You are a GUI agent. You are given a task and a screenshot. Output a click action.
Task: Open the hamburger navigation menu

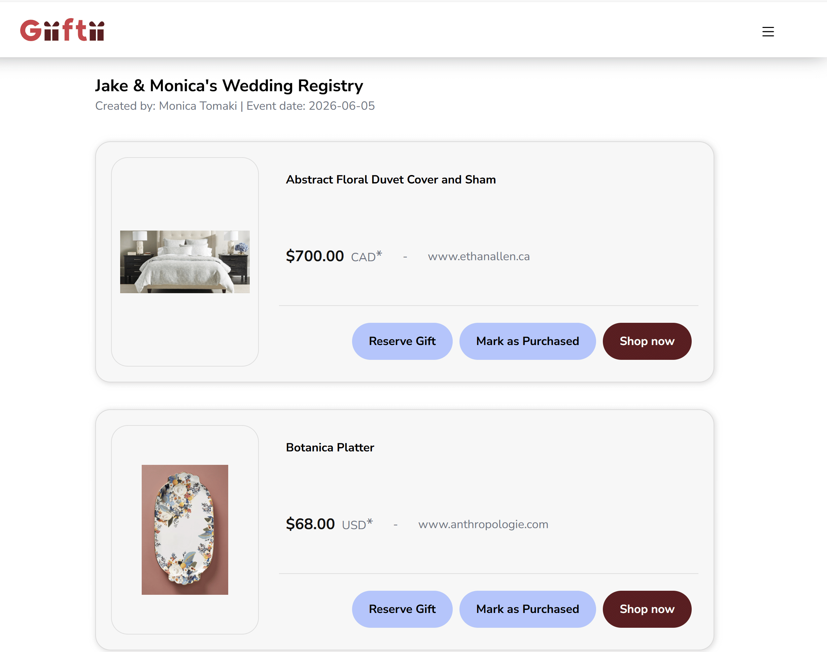pos(768,31)
